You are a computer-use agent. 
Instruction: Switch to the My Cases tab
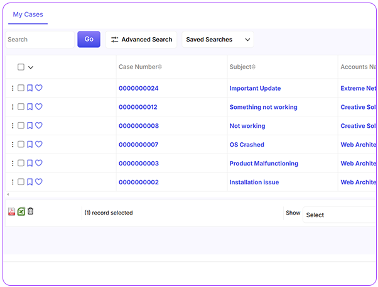pos(28,14)
